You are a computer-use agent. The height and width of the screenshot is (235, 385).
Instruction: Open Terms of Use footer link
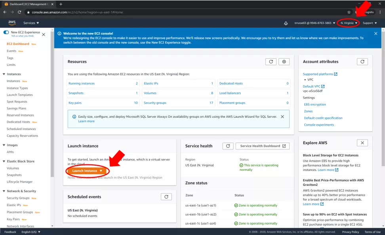pyautogui.click(x=372, y=232)
